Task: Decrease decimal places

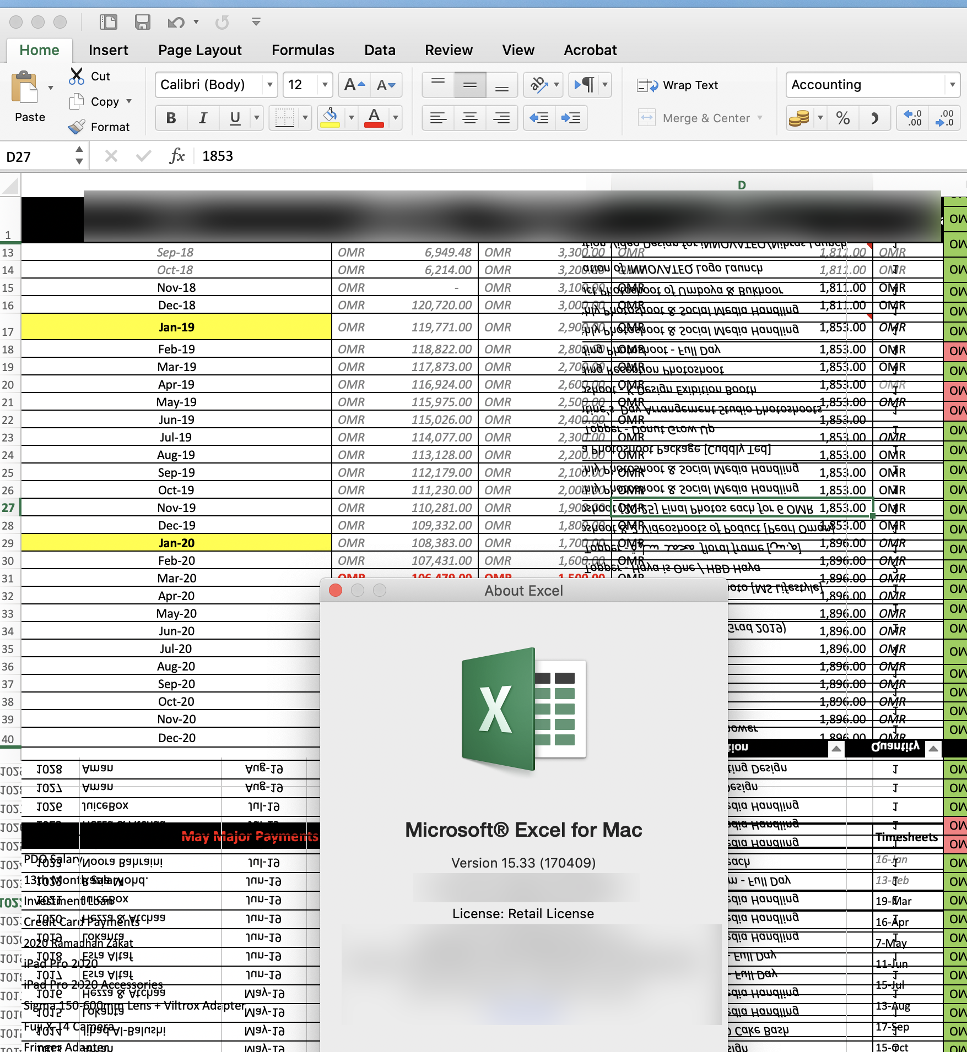Action: click(x=944, y=118)
